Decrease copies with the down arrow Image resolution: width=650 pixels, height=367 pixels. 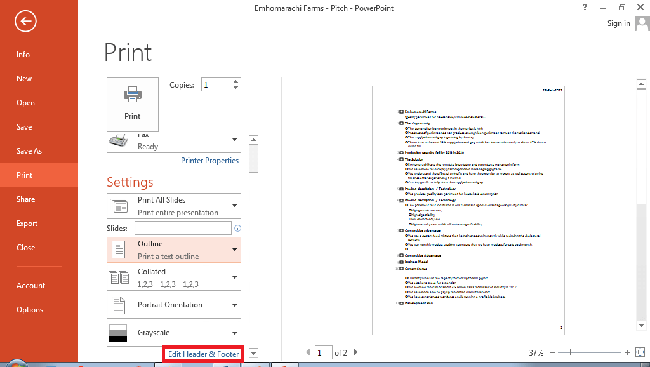click(235, 88)
